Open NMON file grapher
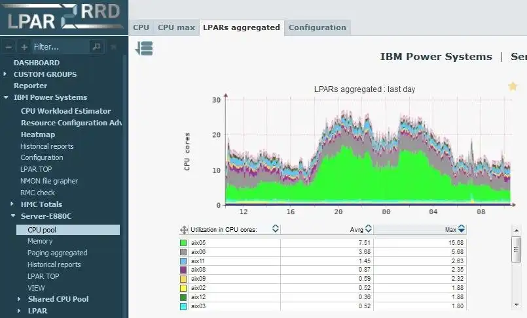527x318 pixels. click(49, 181)
